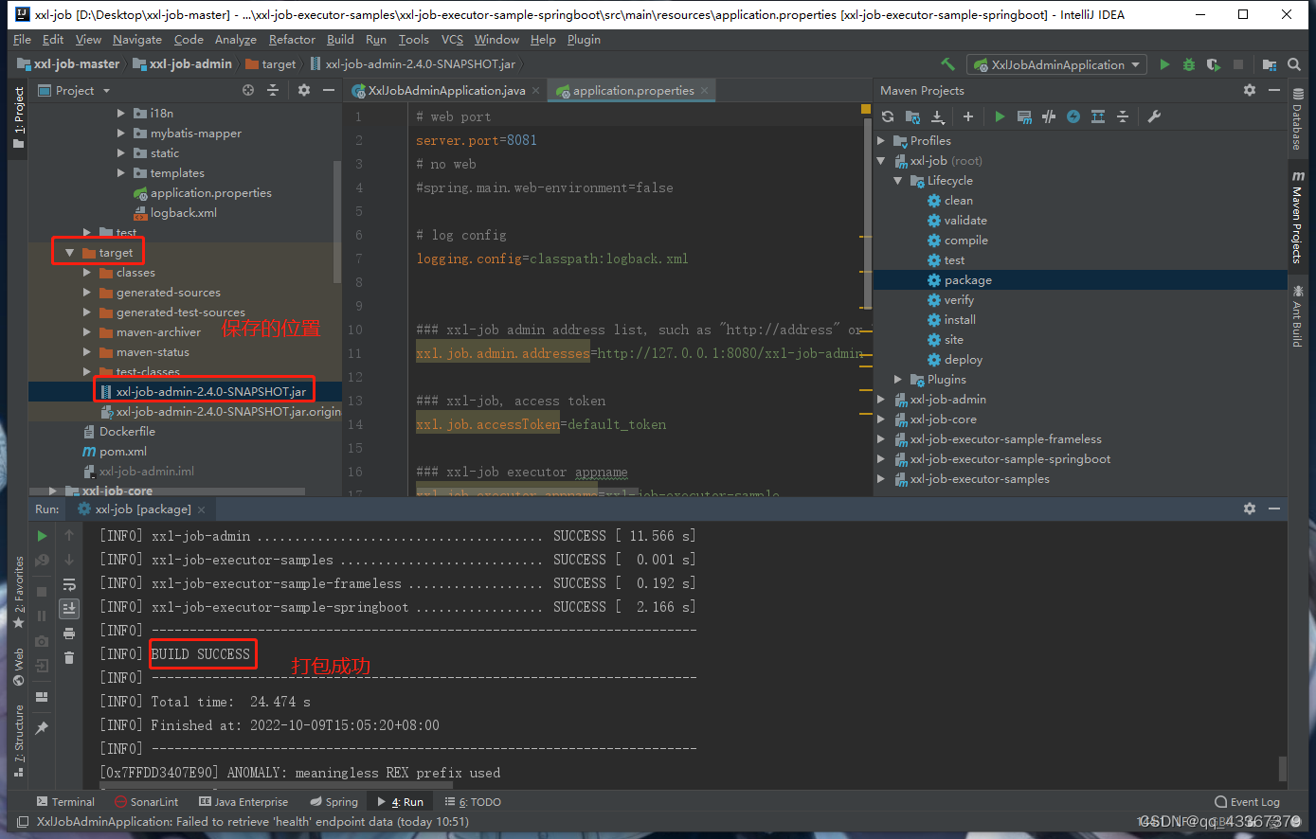
Task: Toggle scroll to end in Run console
Action: click(x=69, y=608)
